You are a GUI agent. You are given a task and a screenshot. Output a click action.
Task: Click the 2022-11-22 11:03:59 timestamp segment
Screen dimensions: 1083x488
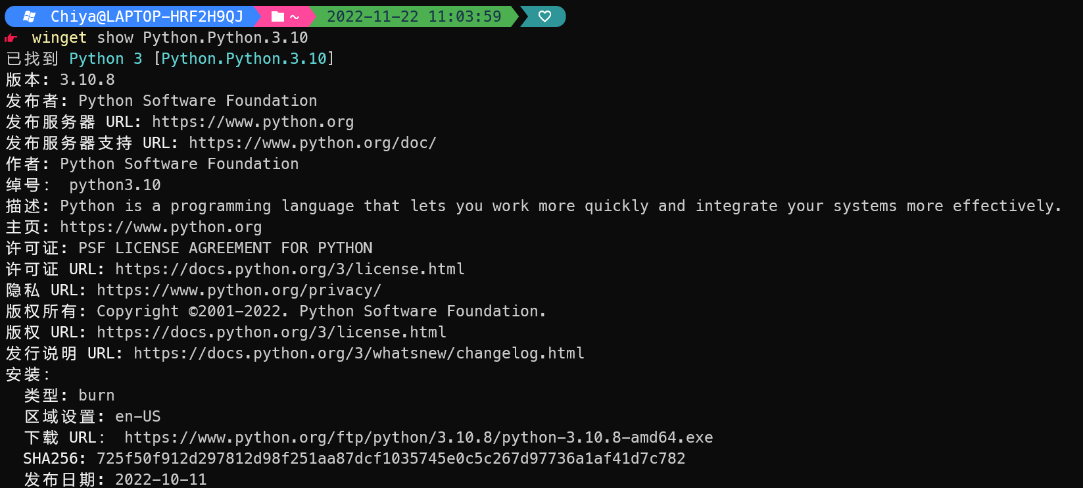pyautogui.click(x=414, y=16)
